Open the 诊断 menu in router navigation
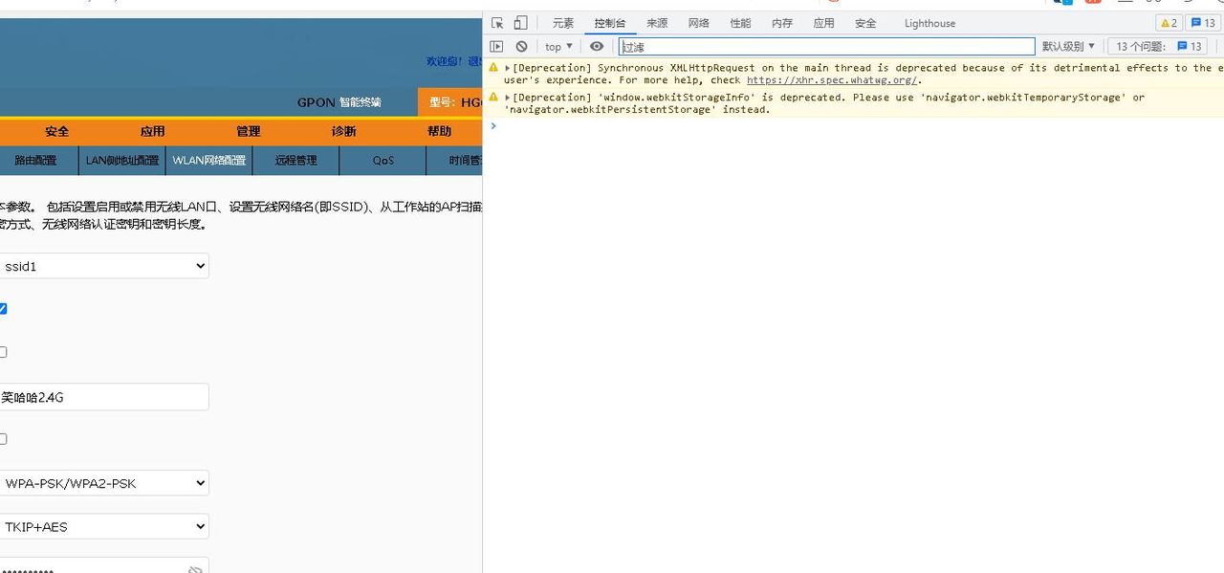The image size is (1224, 573). point(343,131)
